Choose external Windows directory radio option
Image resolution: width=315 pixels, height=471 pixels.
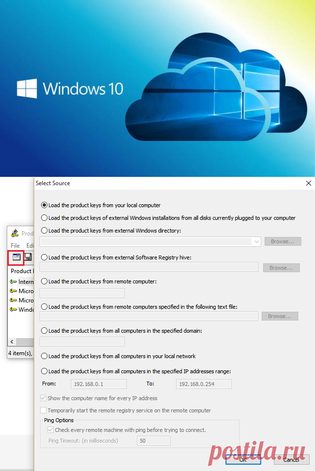[44, 231]
